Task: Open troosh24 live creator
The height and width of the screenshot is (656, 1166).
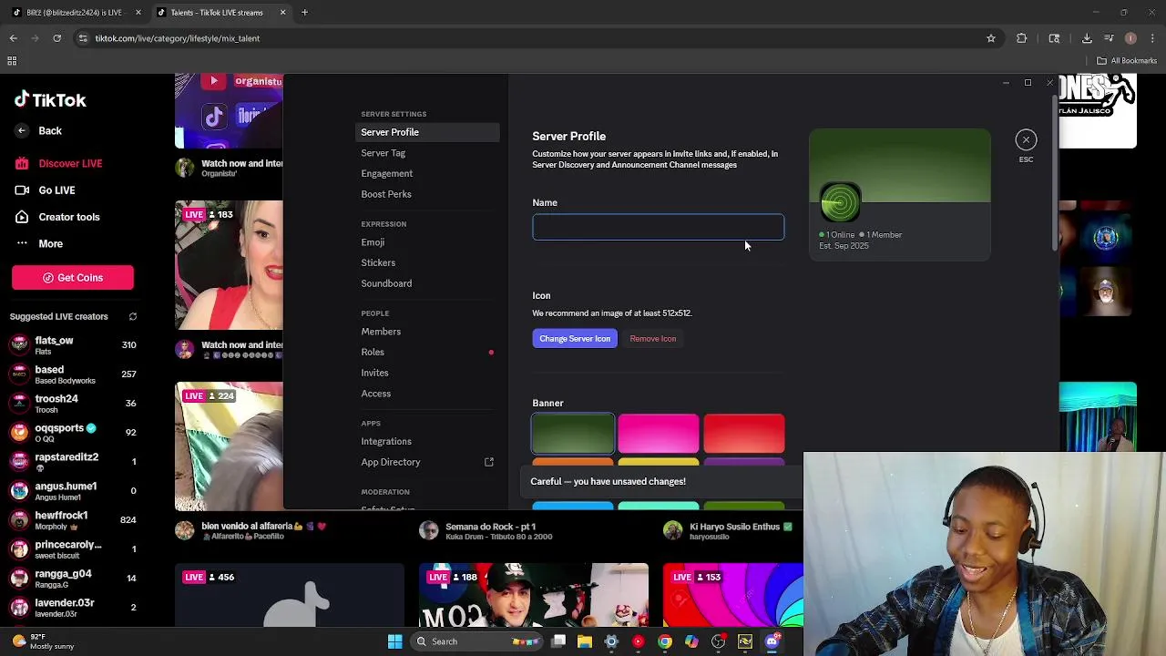Action: click(x=73, y=404)
